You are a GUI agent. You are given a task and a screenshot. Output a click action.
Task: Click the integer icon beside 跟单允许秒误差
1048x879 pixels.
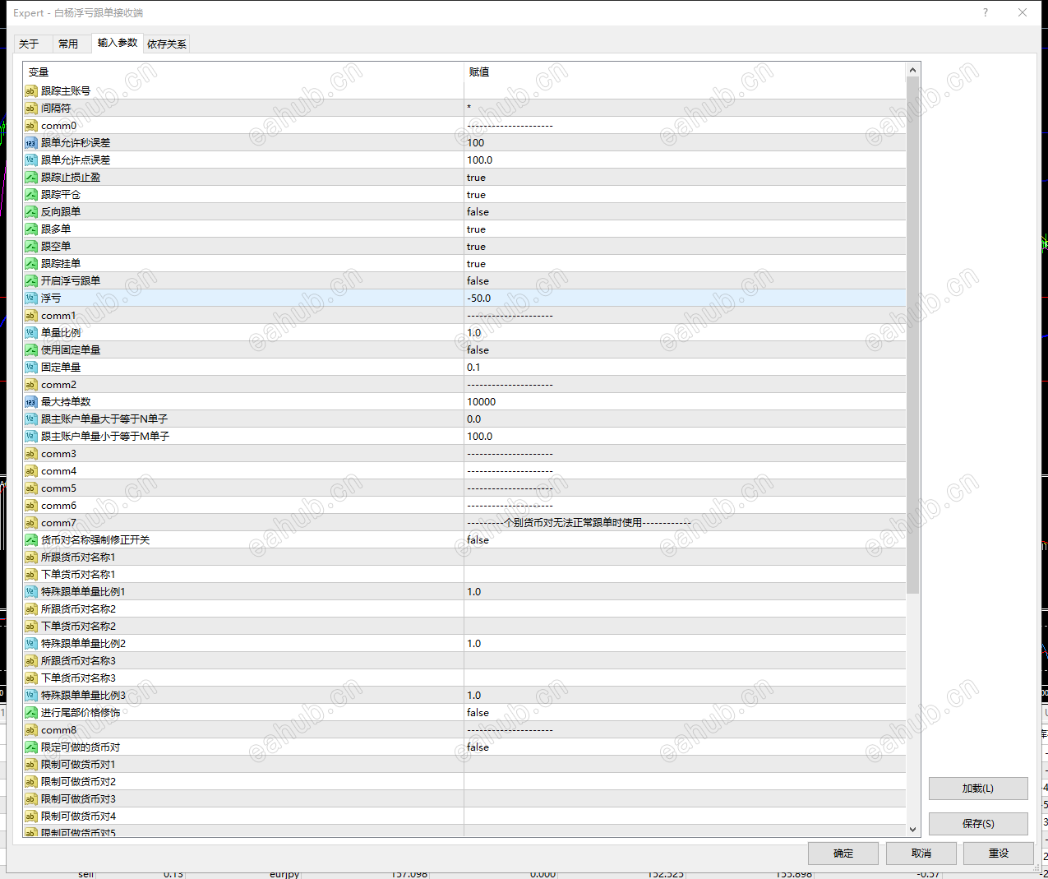pos(31,143)
